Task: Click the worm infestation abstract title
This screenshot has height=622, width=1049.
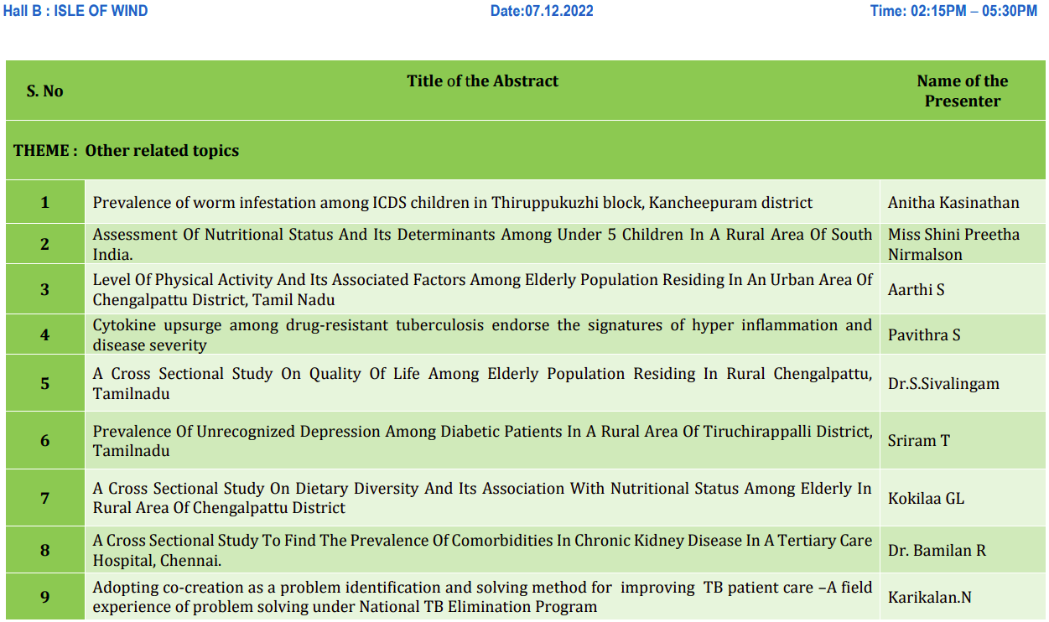Action: click(x=452, y=202)
